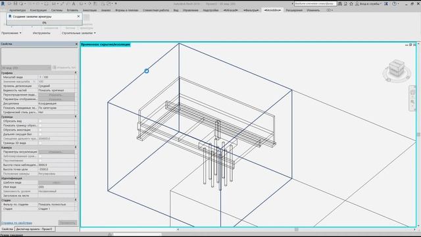Collapse the Phasing section in Properties

76,200
